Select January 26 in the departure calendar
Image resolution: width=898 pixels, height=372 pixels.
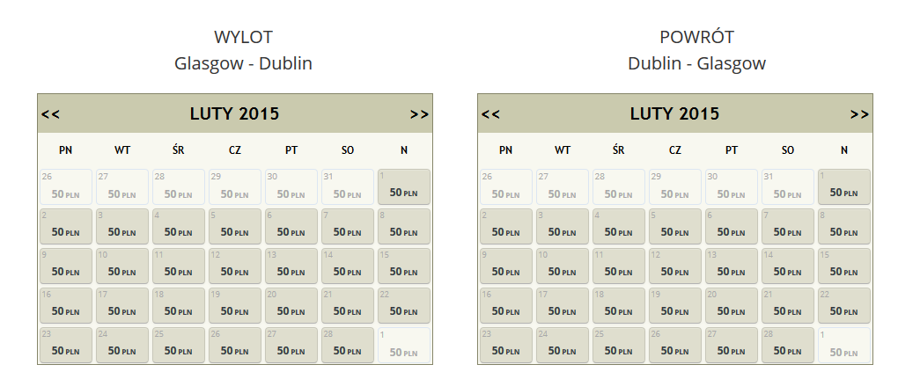click(66, 187)
